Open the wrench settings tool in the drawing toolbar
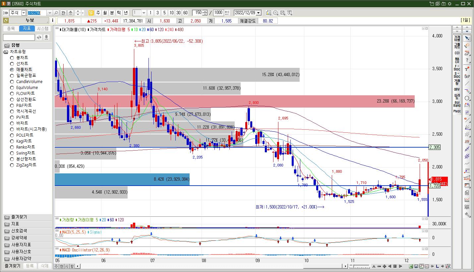474x272 pixels. (467, 215)
